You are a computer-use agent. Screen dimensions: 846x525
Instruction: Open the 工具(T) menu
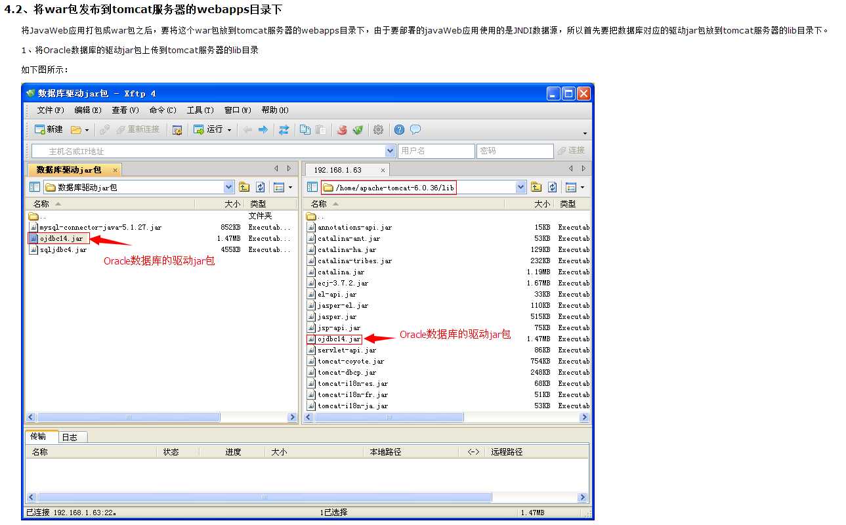200,110
